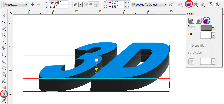224x104 pixels.
Task: Expand the extrusion type dropdown
Action: point(81,5)
